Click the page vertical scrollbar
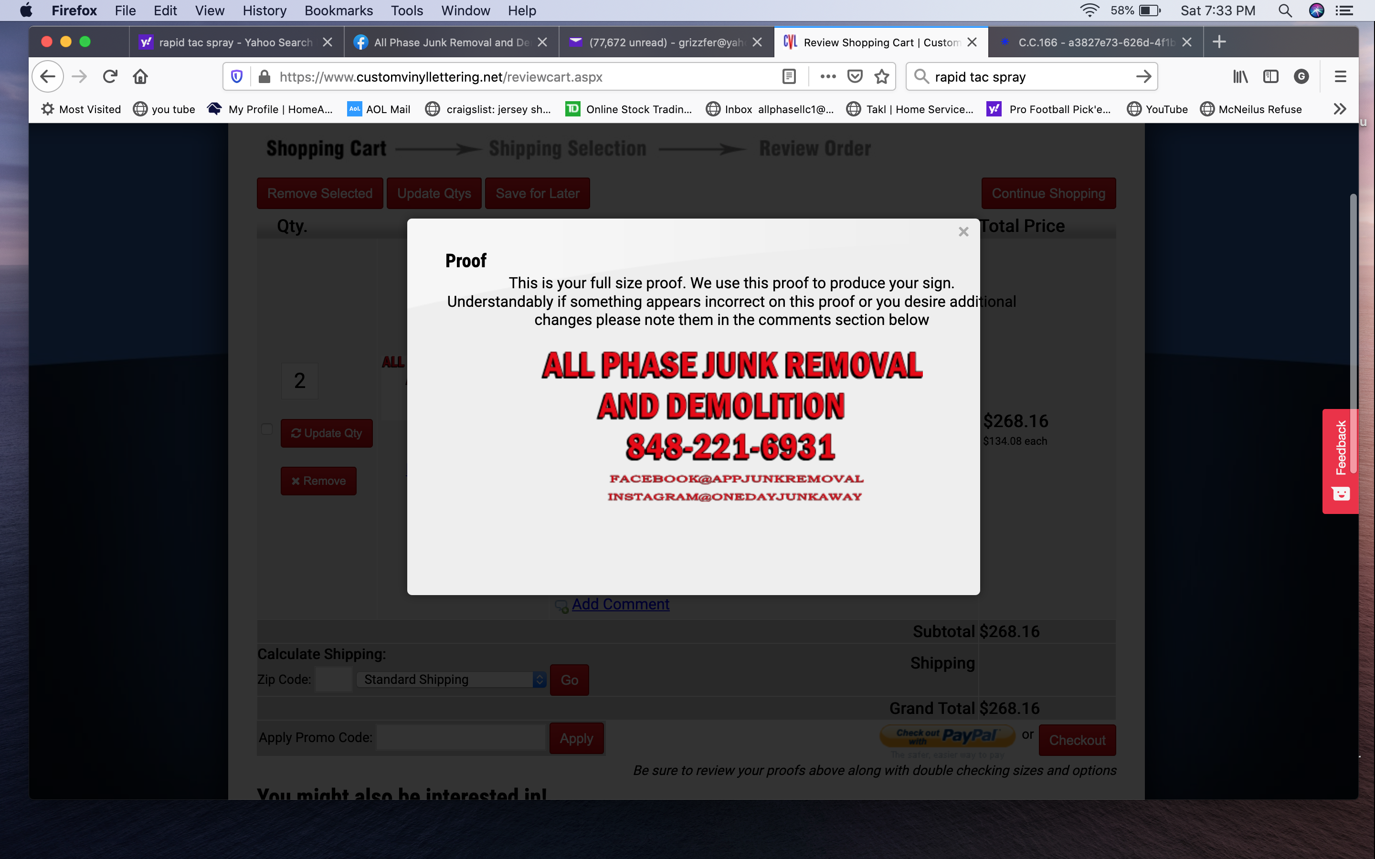1375x859 pixels. tap(1354, 333)
